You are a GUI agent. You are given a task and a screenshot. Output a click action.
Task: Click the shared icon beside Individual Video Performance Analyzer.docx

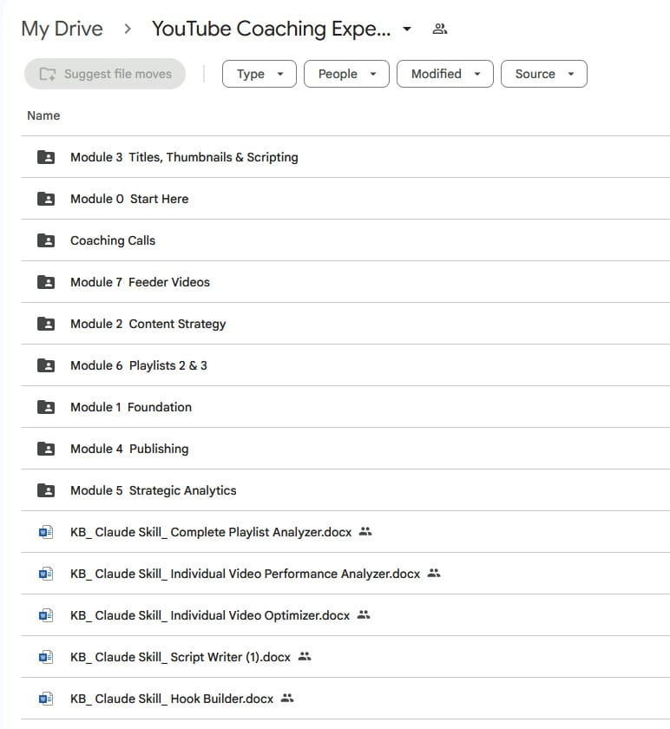coord(434,573)
